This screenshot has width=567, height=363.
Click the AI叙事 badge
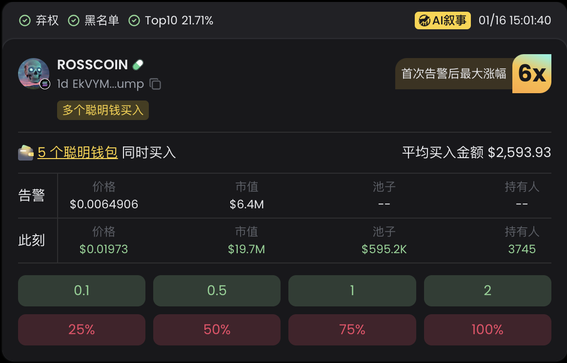point(443,20)
